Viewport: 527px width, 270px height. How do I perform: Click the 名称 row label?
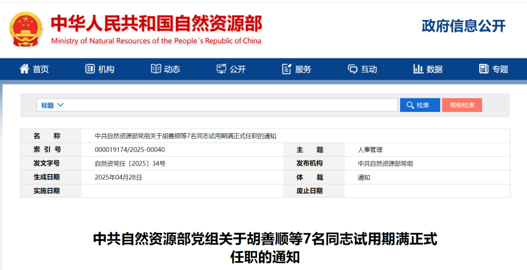coord(47,136)
